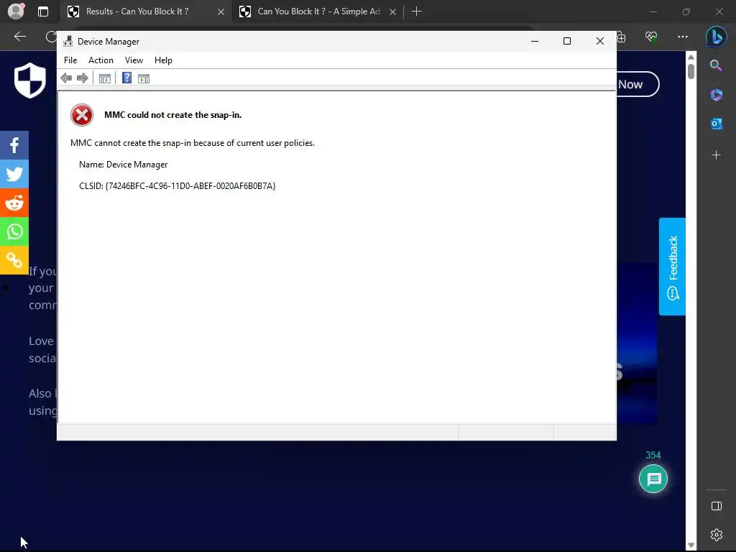Screen dimensions: 736x552
Task: Switch to Results - Can You Block It tab
Action: tap(137, 11)
